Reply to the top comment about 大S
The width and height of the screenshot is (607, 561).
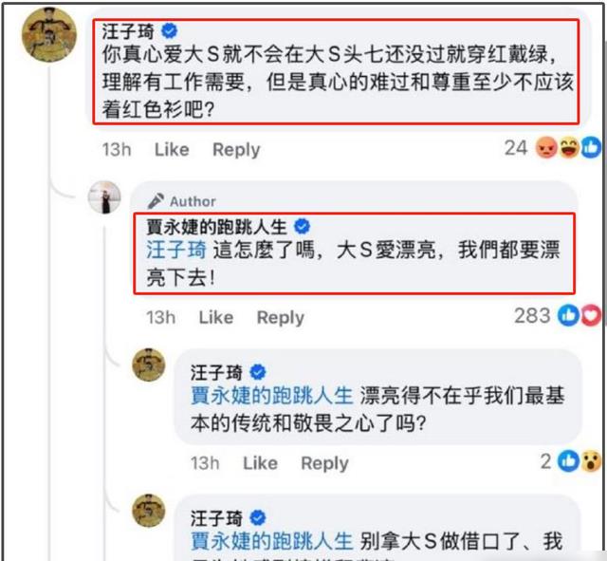coord(236,150)
